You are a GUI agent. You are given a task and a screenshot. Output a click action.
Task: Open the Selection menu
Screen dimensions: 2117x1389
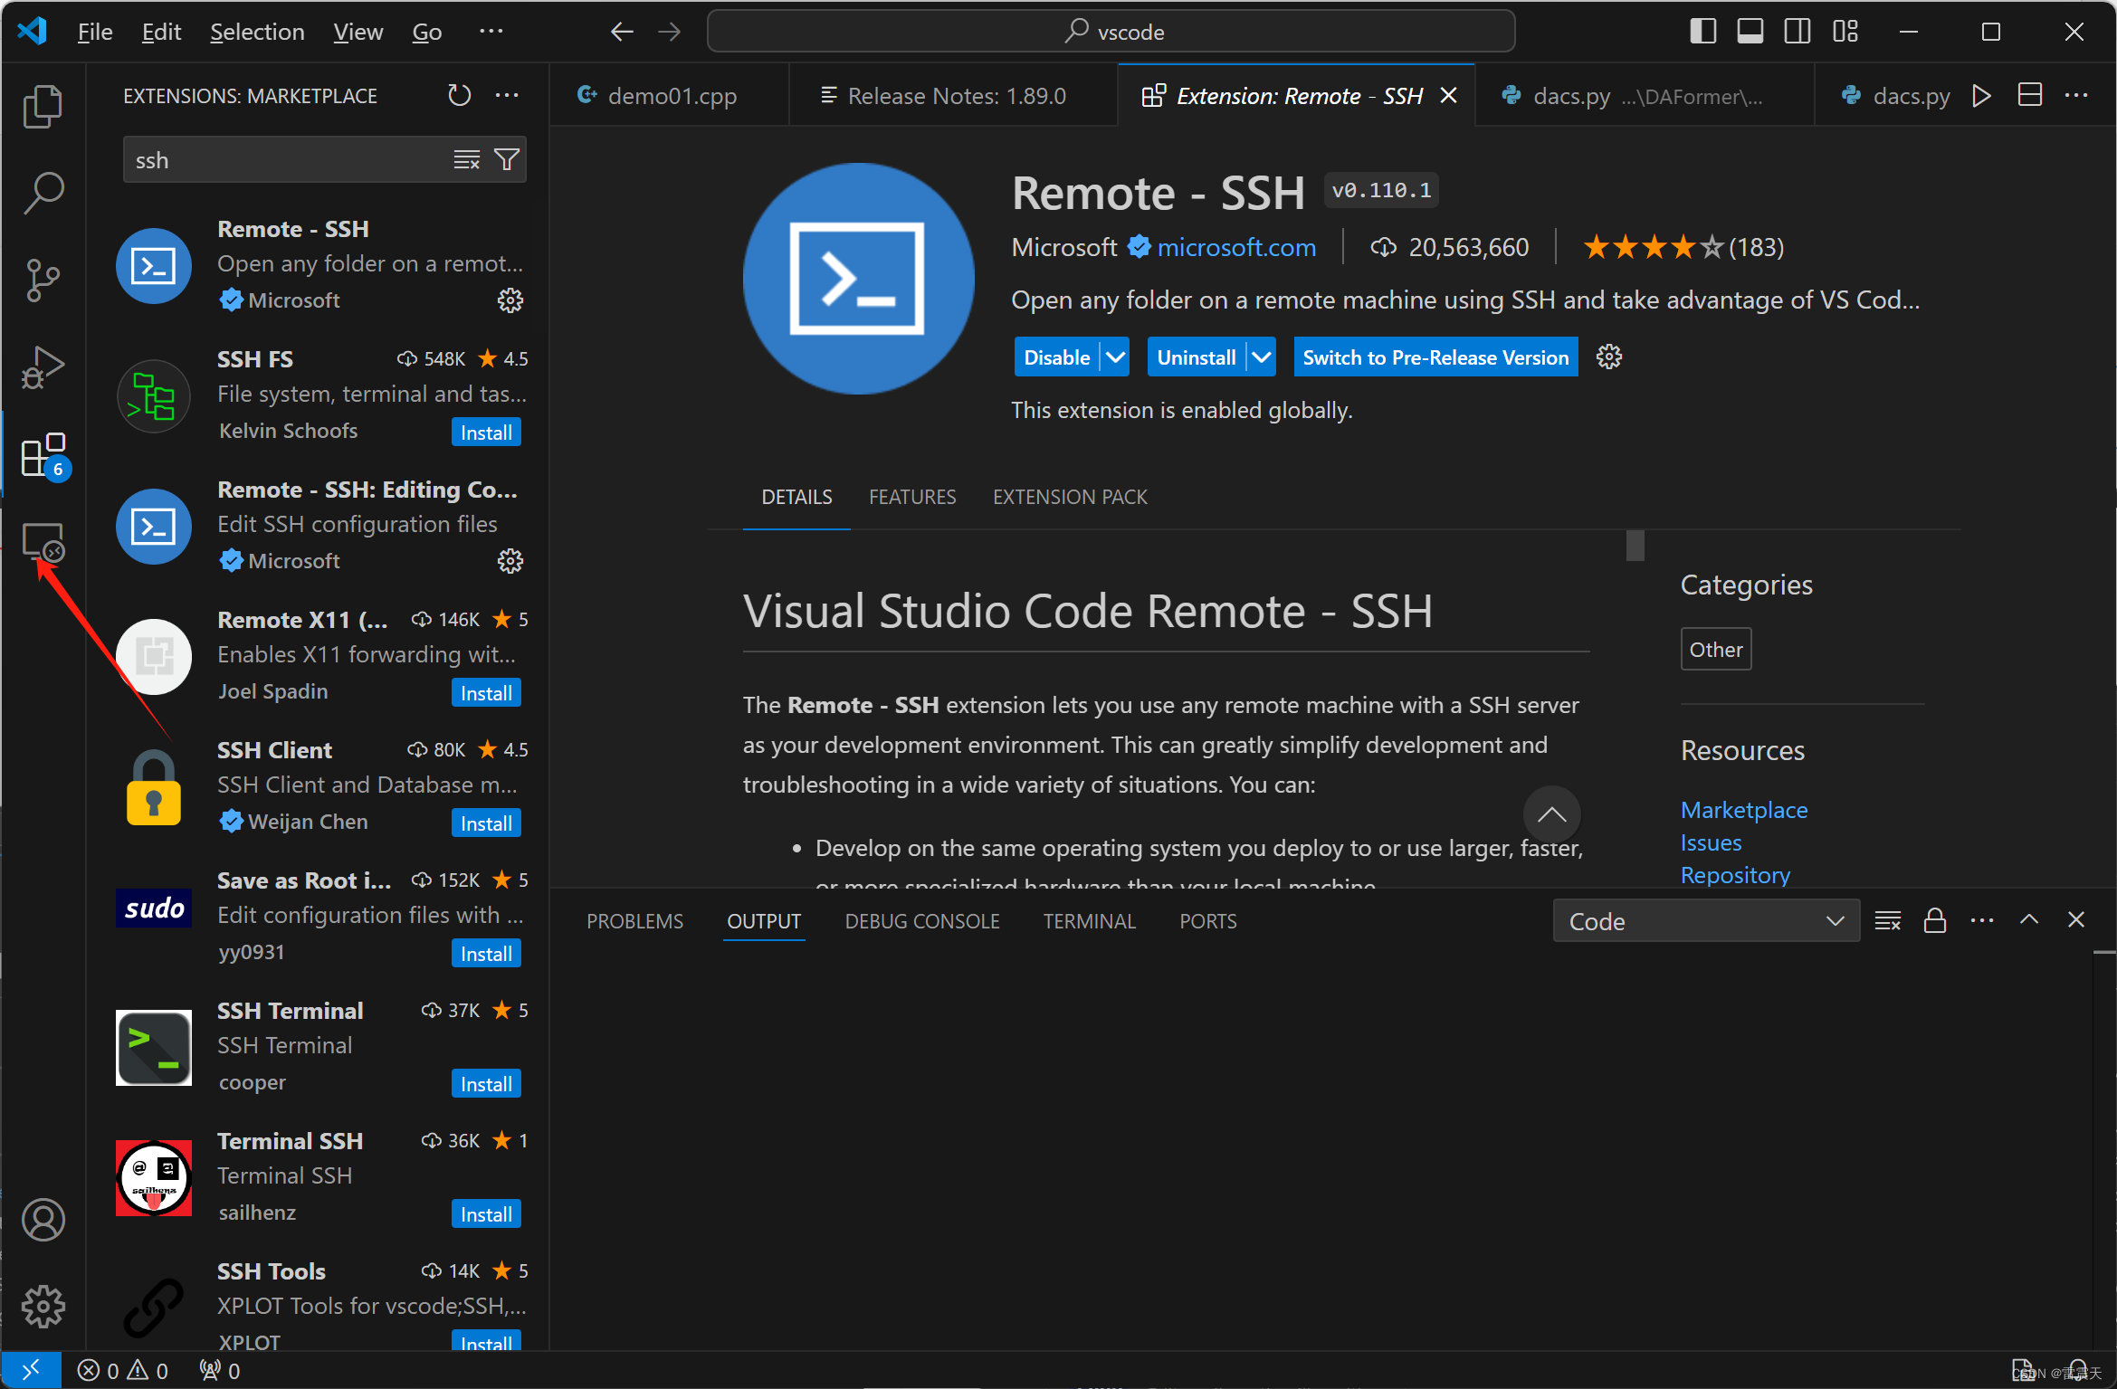[x=257, y=32]
